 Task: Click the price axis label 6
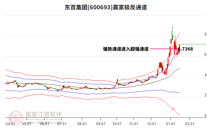click(x=205, y=54)
